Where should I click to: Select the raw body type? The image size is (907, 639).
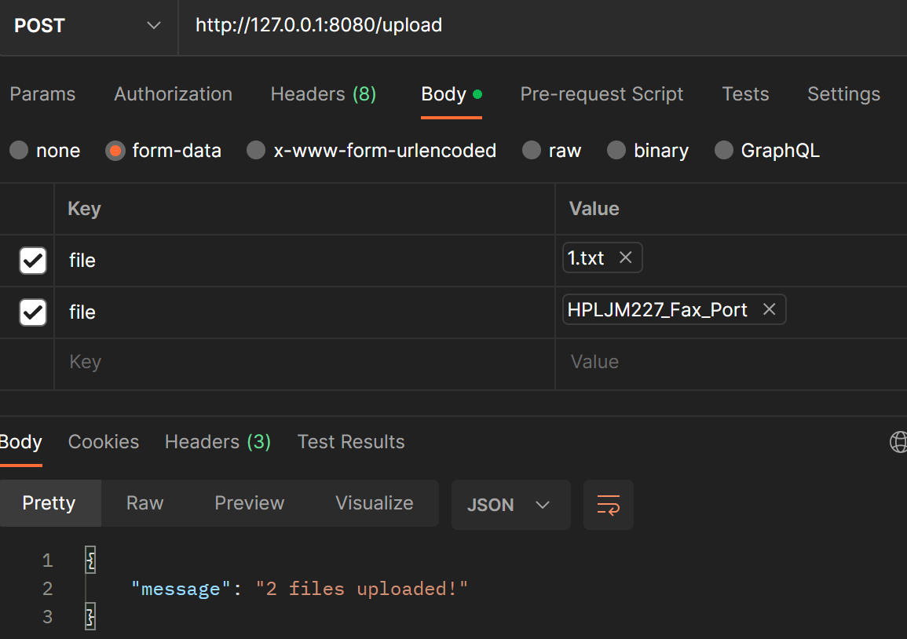532,151
